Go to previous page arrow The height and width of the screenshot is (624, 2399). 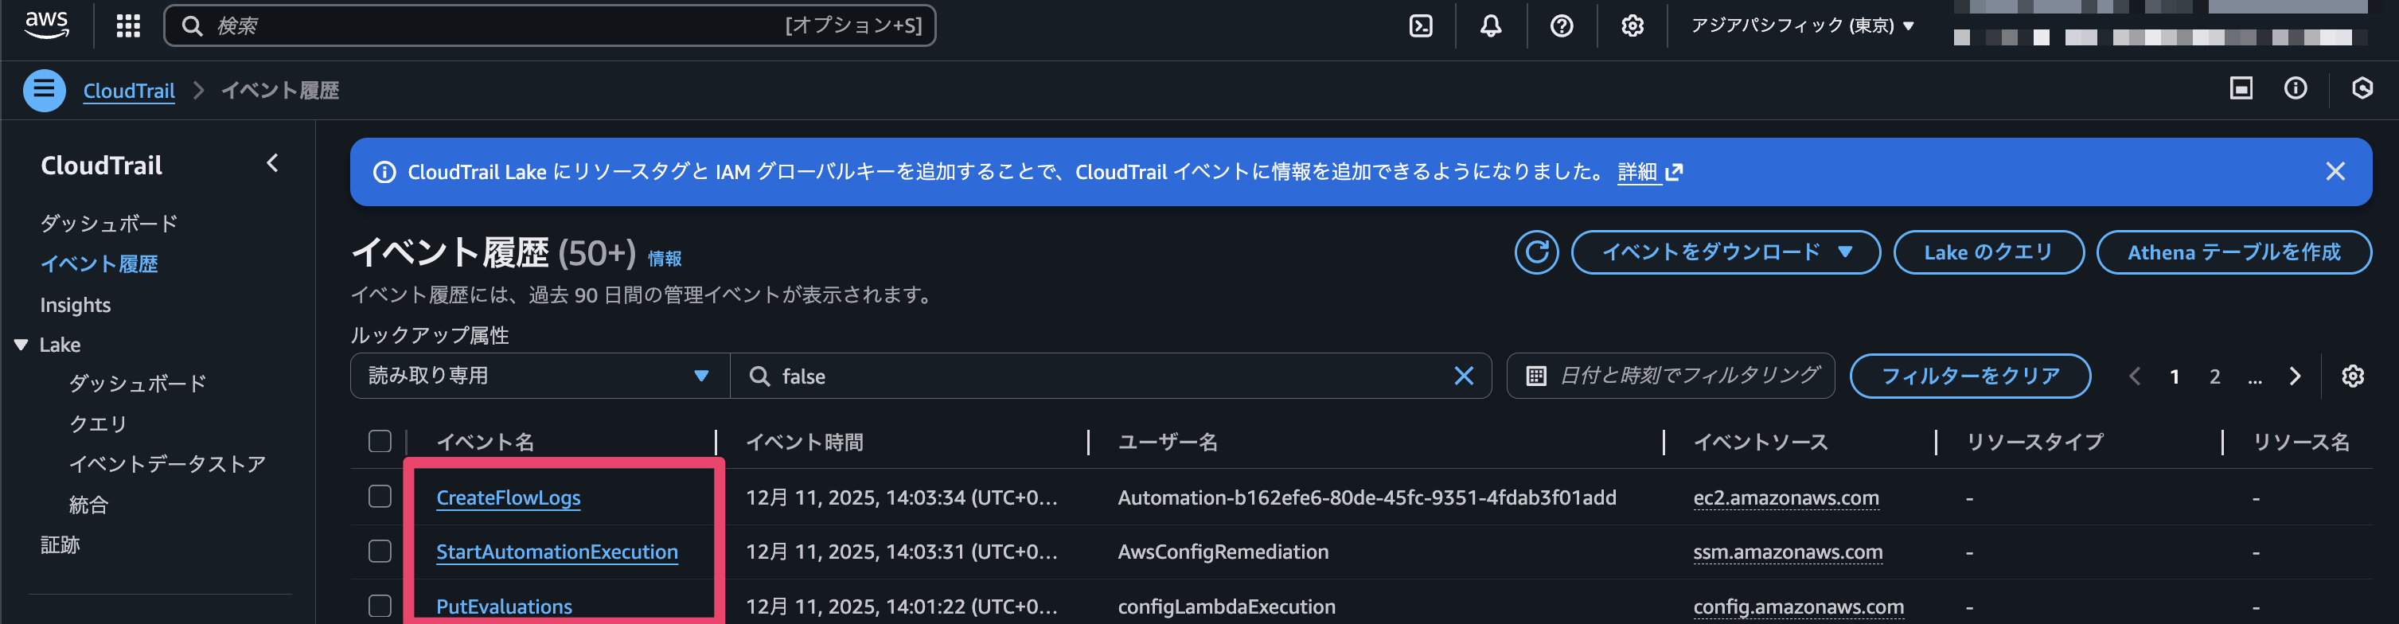pos(2135,376)
